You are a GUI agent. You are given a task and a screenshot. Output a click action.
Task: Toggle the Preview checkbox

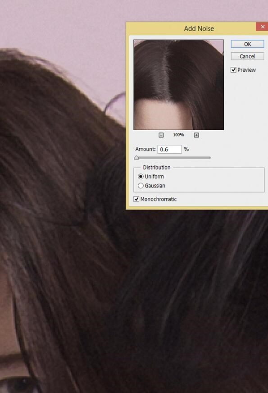coord(233,70)
